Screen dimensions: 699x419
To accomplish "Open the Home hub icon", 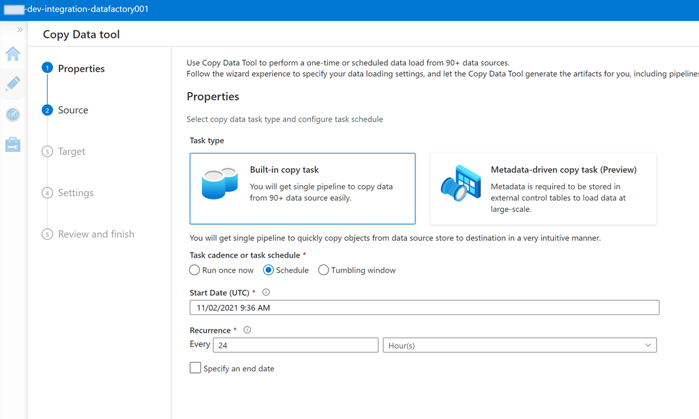I will 13,54.
